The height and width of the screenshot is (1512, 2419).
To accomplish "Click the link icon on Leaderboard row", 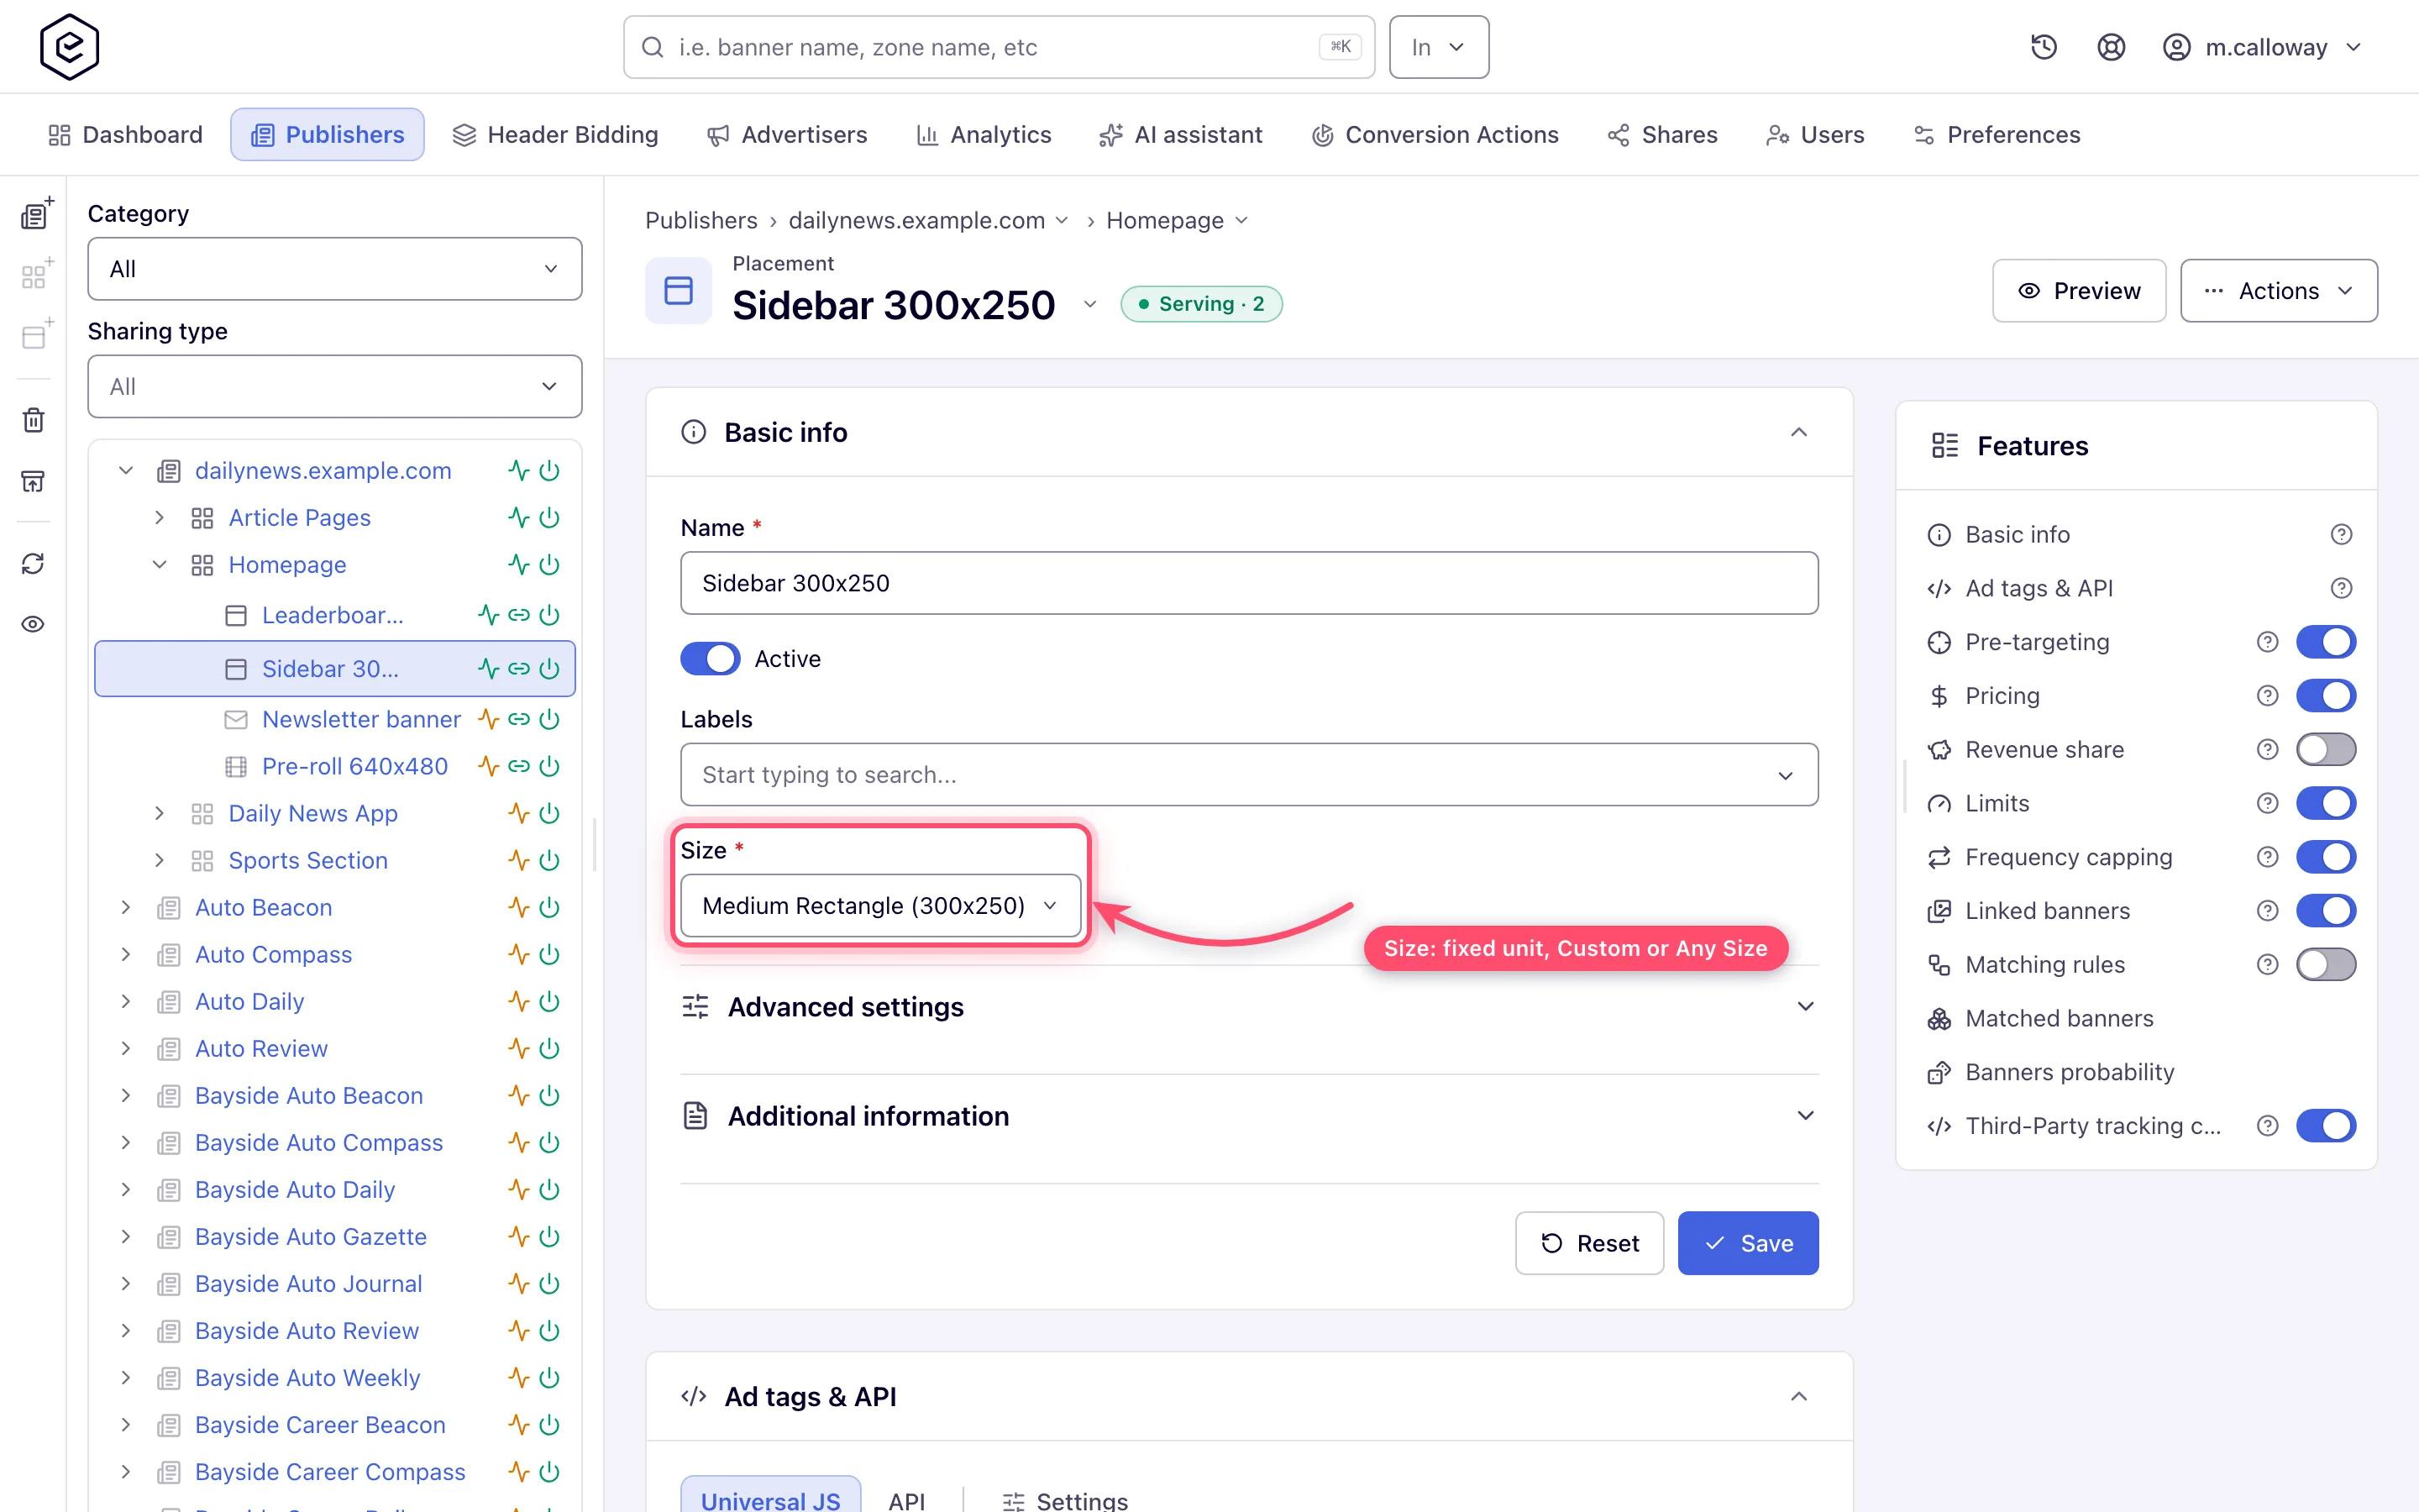I will (x=519, y=615).
